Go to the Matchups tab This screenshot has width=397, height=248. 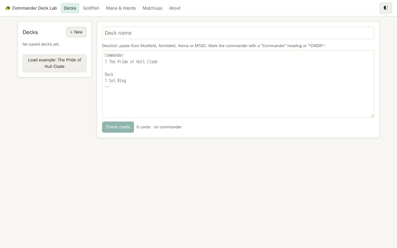152,8
